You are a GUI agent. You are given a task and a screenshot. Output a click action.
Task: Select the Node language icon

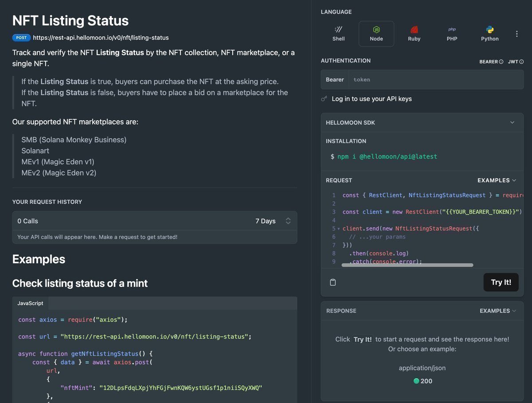[376, 34]
